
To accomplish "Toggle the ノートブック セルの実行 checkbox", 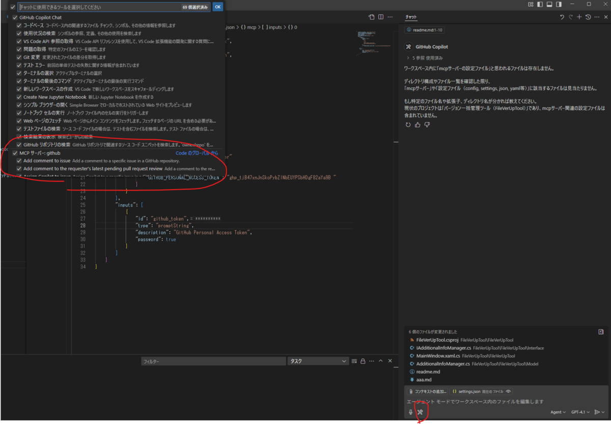I will [x=19, y=113].
